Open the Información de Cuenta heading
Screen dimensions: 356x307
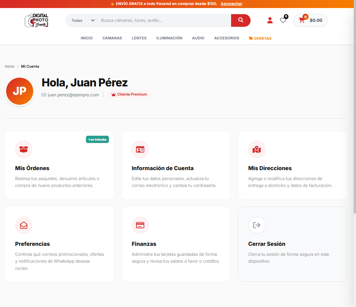tap(163, 168)
